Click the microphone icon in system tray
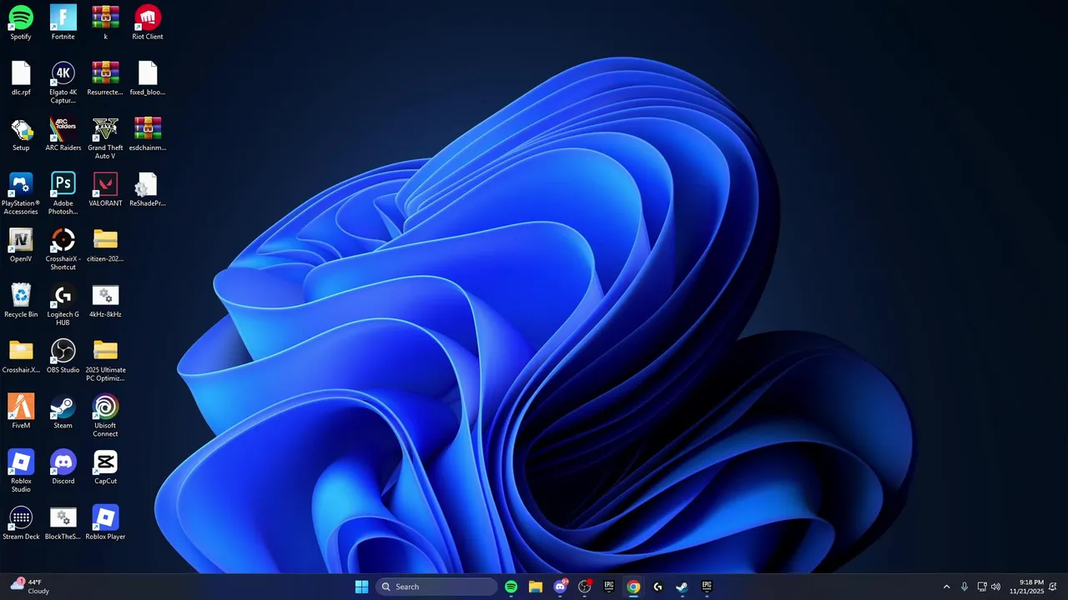Image resolution: width=1068 pixels, height=600 pixels. tap(965, 587)
